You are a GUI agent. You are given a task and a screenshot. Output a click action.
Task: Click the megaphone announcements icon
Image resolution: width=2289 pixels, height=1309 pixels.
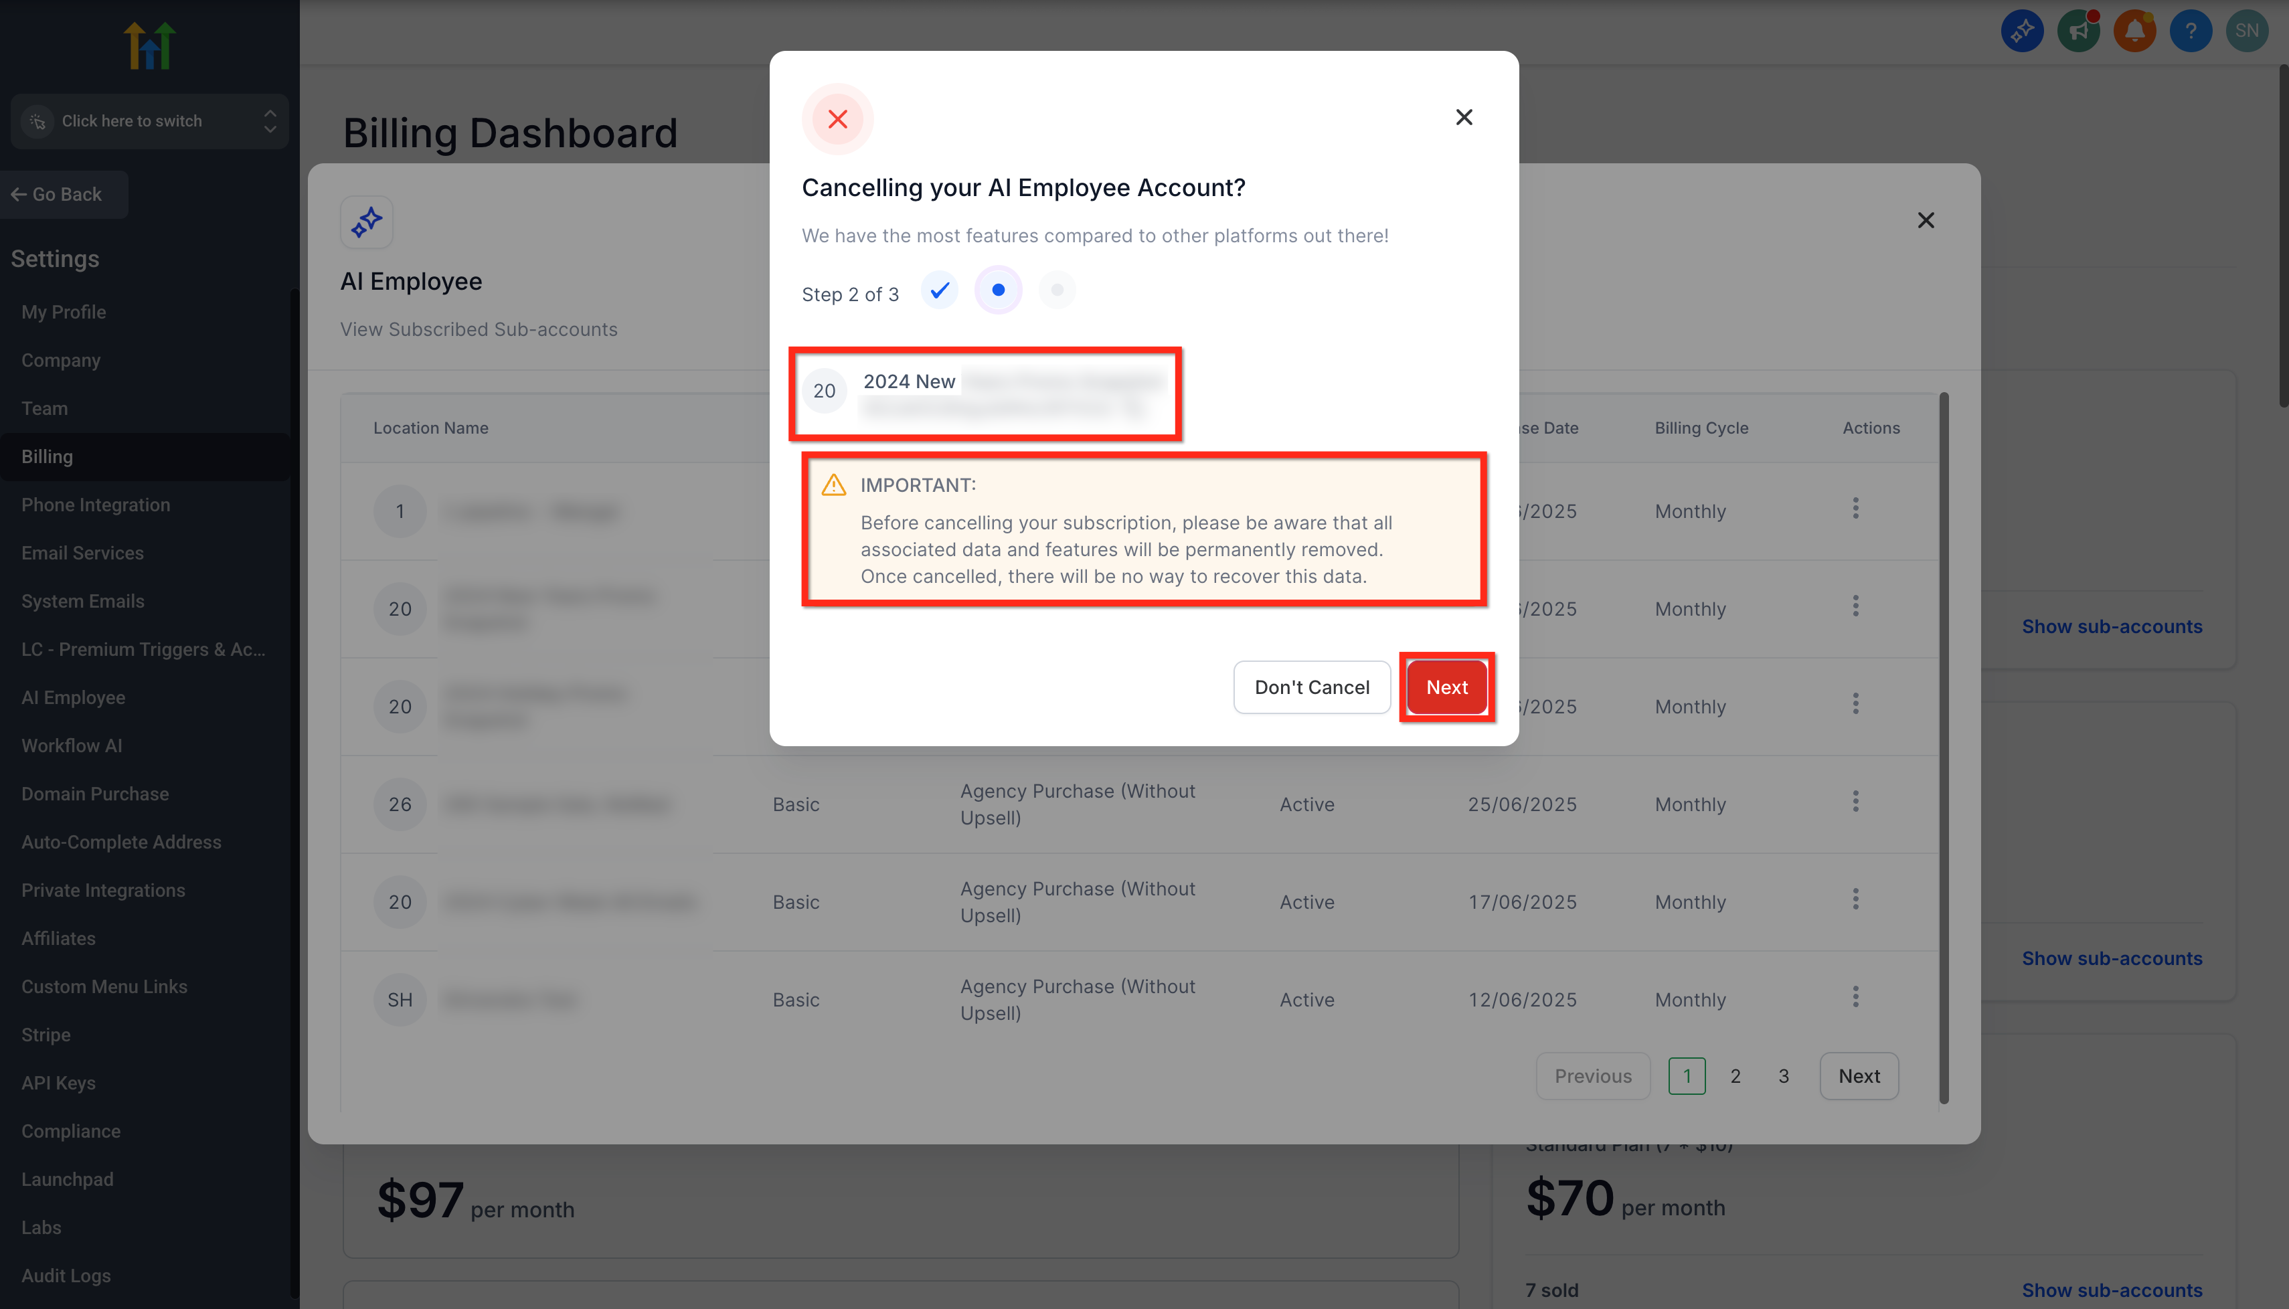[2078, 31]
